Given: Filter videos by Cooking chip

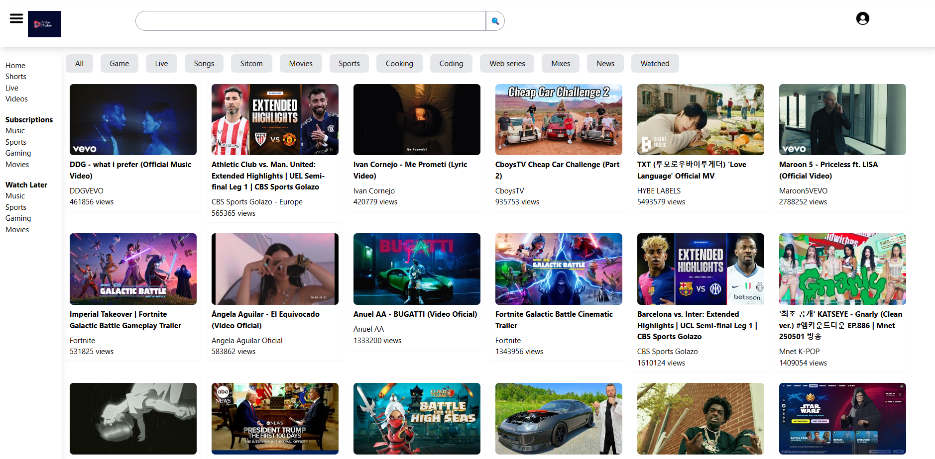Looking at the screenshot, I should pyautogui.click(x=399, y=64).
